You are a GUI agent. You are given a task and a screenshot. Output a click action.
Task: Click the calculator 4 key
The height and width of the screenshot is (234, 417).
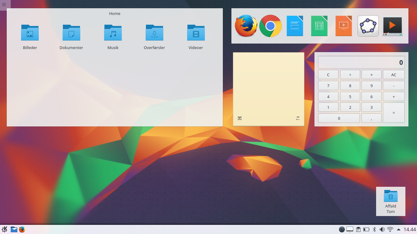pyautogui.click(x=328, y=97)
